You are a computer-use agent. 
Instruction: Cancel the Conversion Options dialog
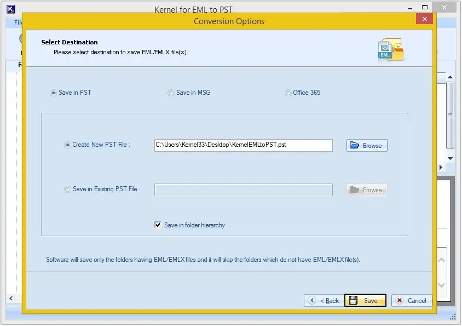[412, 301]
